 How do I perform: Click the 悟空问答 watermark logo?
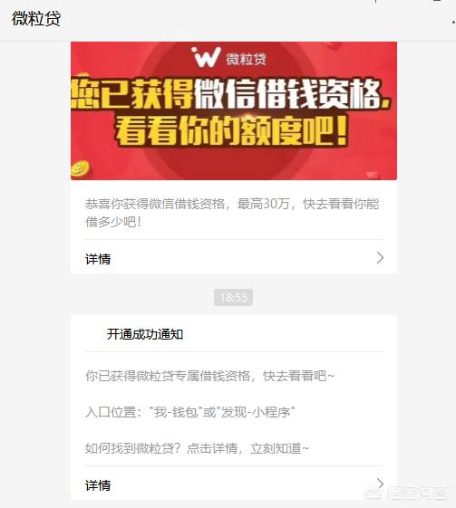click(408, 493)
